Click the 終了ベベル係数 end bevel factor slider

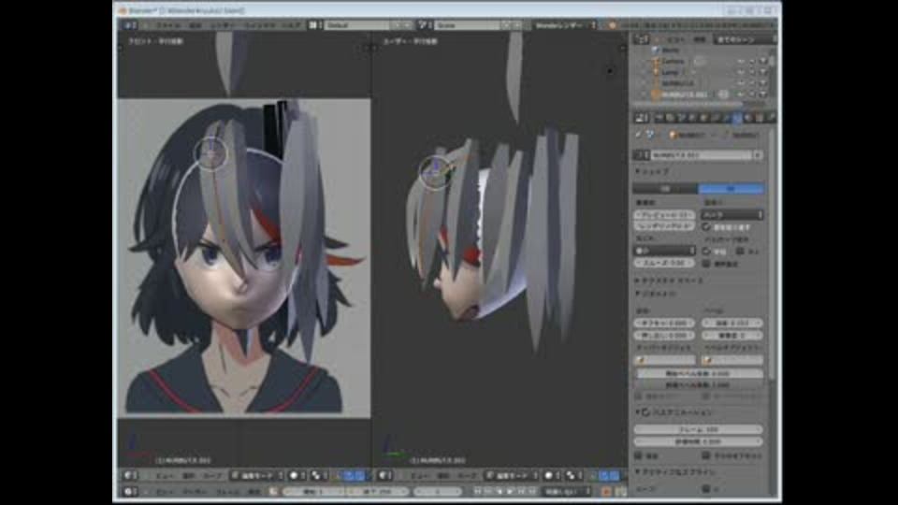point(698,384)
